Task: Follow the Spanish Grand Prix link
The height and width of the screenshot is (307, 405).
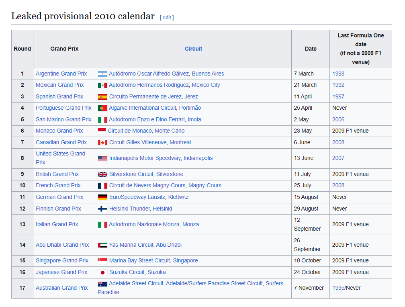Action: click(59, 96)
